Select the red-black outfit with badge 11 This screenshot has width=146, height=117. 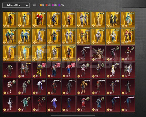[39, 104]
